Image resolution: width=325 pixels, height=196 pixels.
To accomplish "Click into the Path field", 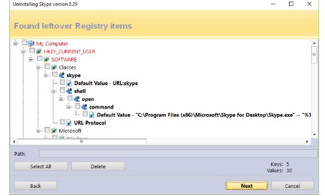I will (x=179, y=154).
